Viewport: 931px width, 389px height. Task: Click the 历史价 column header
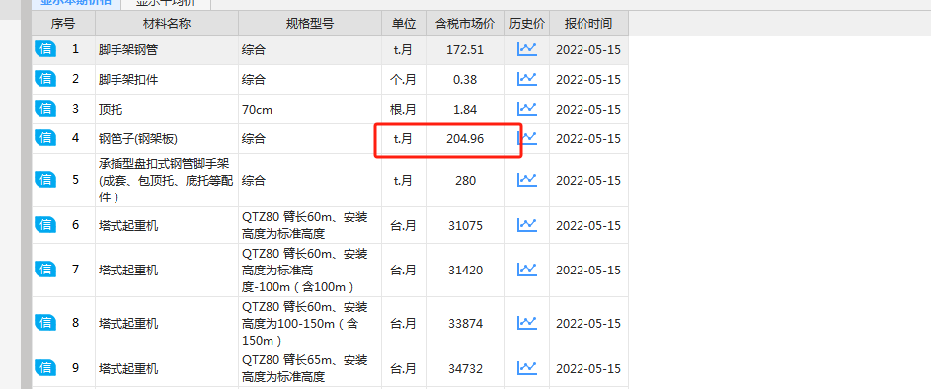click(x=526, y=24)
